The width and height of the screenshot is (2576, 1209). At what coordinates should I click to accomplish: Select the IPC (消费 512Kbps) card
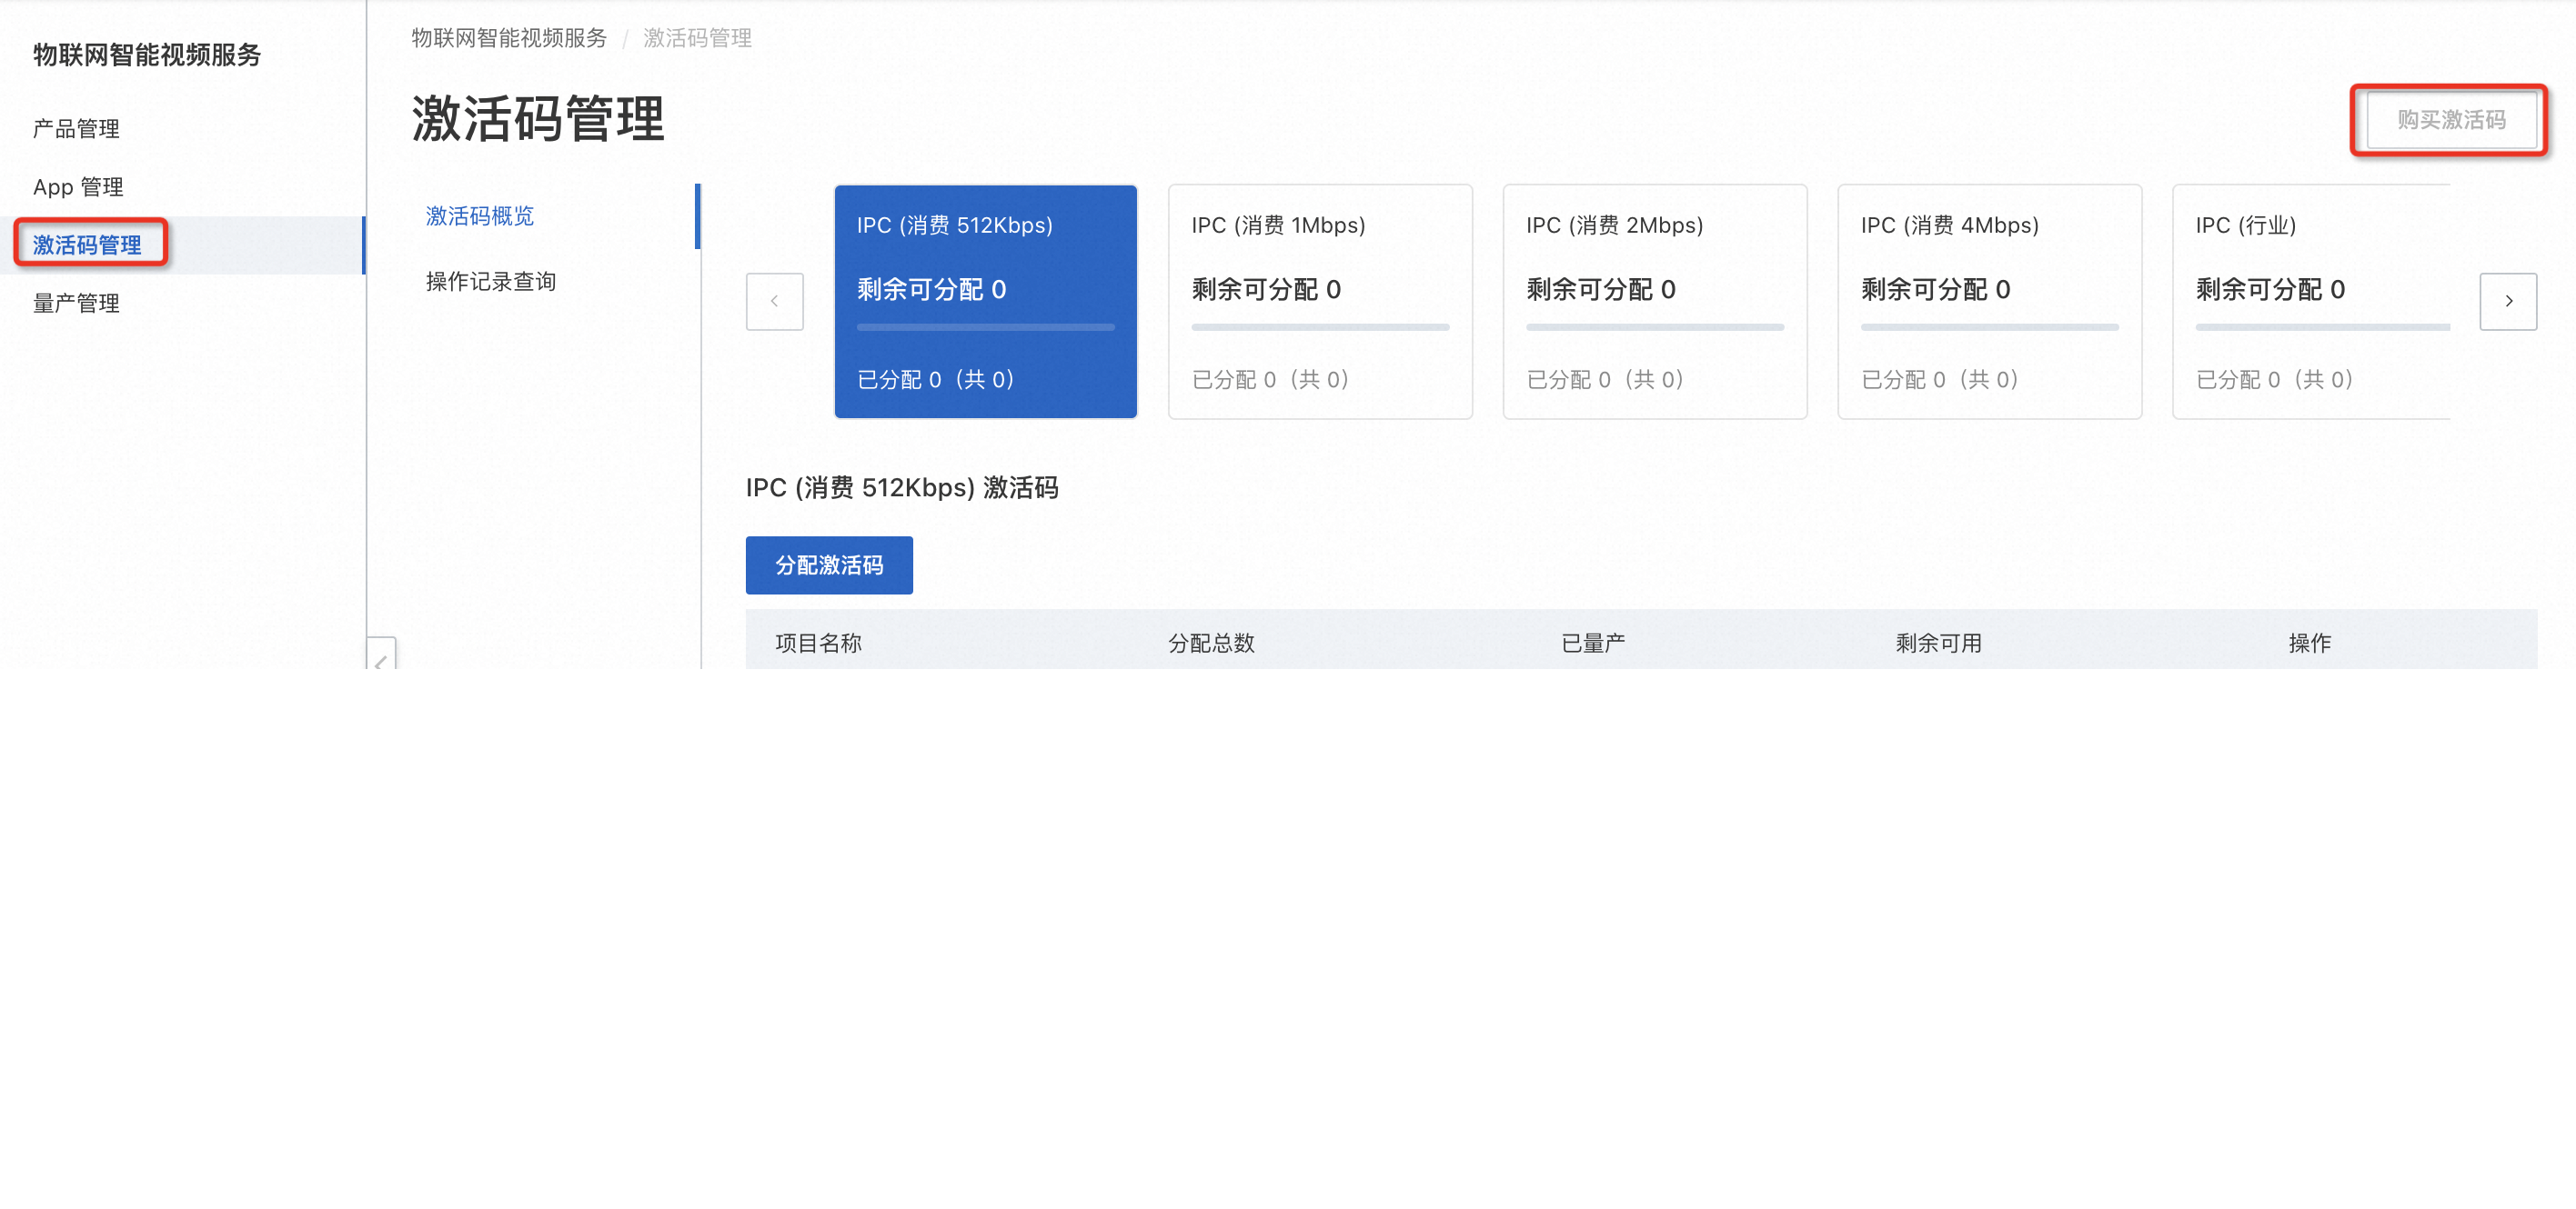(985, 301)
